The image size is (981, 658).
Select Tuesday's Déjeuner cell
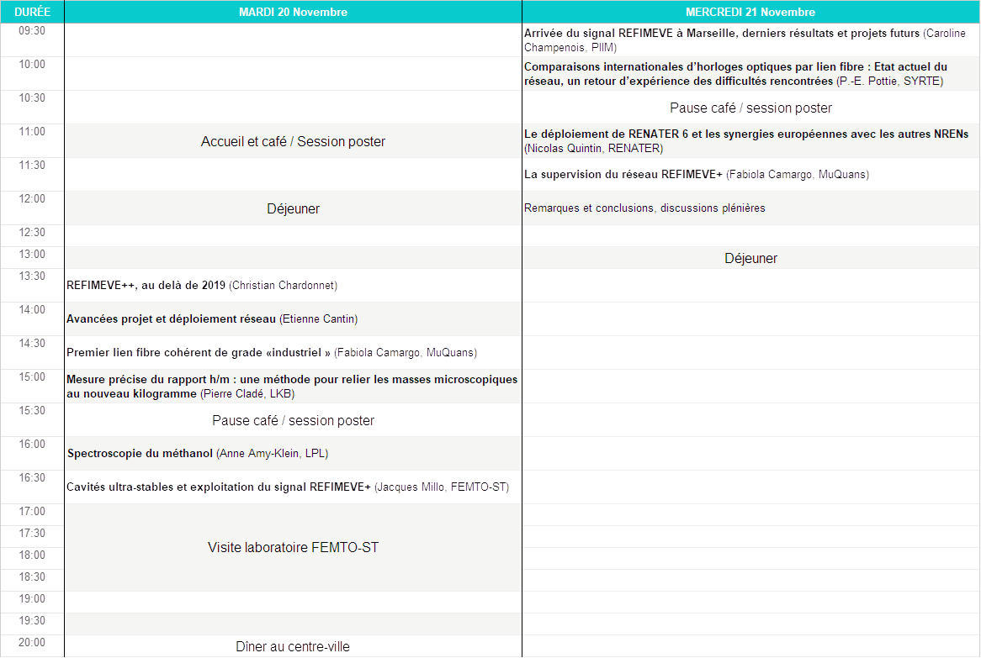293,208
